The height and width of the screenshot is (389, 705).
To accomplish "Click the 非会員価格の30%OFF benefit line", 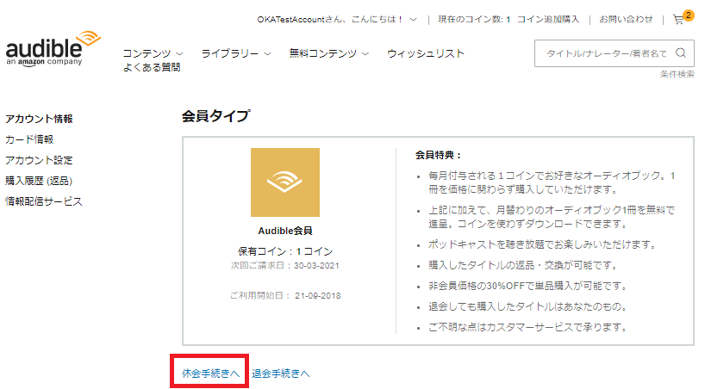I will 527,286.
